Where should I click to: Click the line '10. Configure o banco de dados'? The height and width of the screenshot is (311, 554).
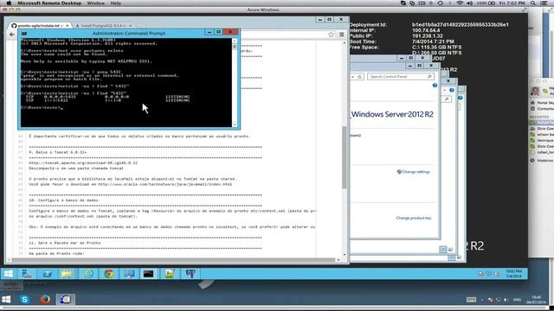(63, 200)
